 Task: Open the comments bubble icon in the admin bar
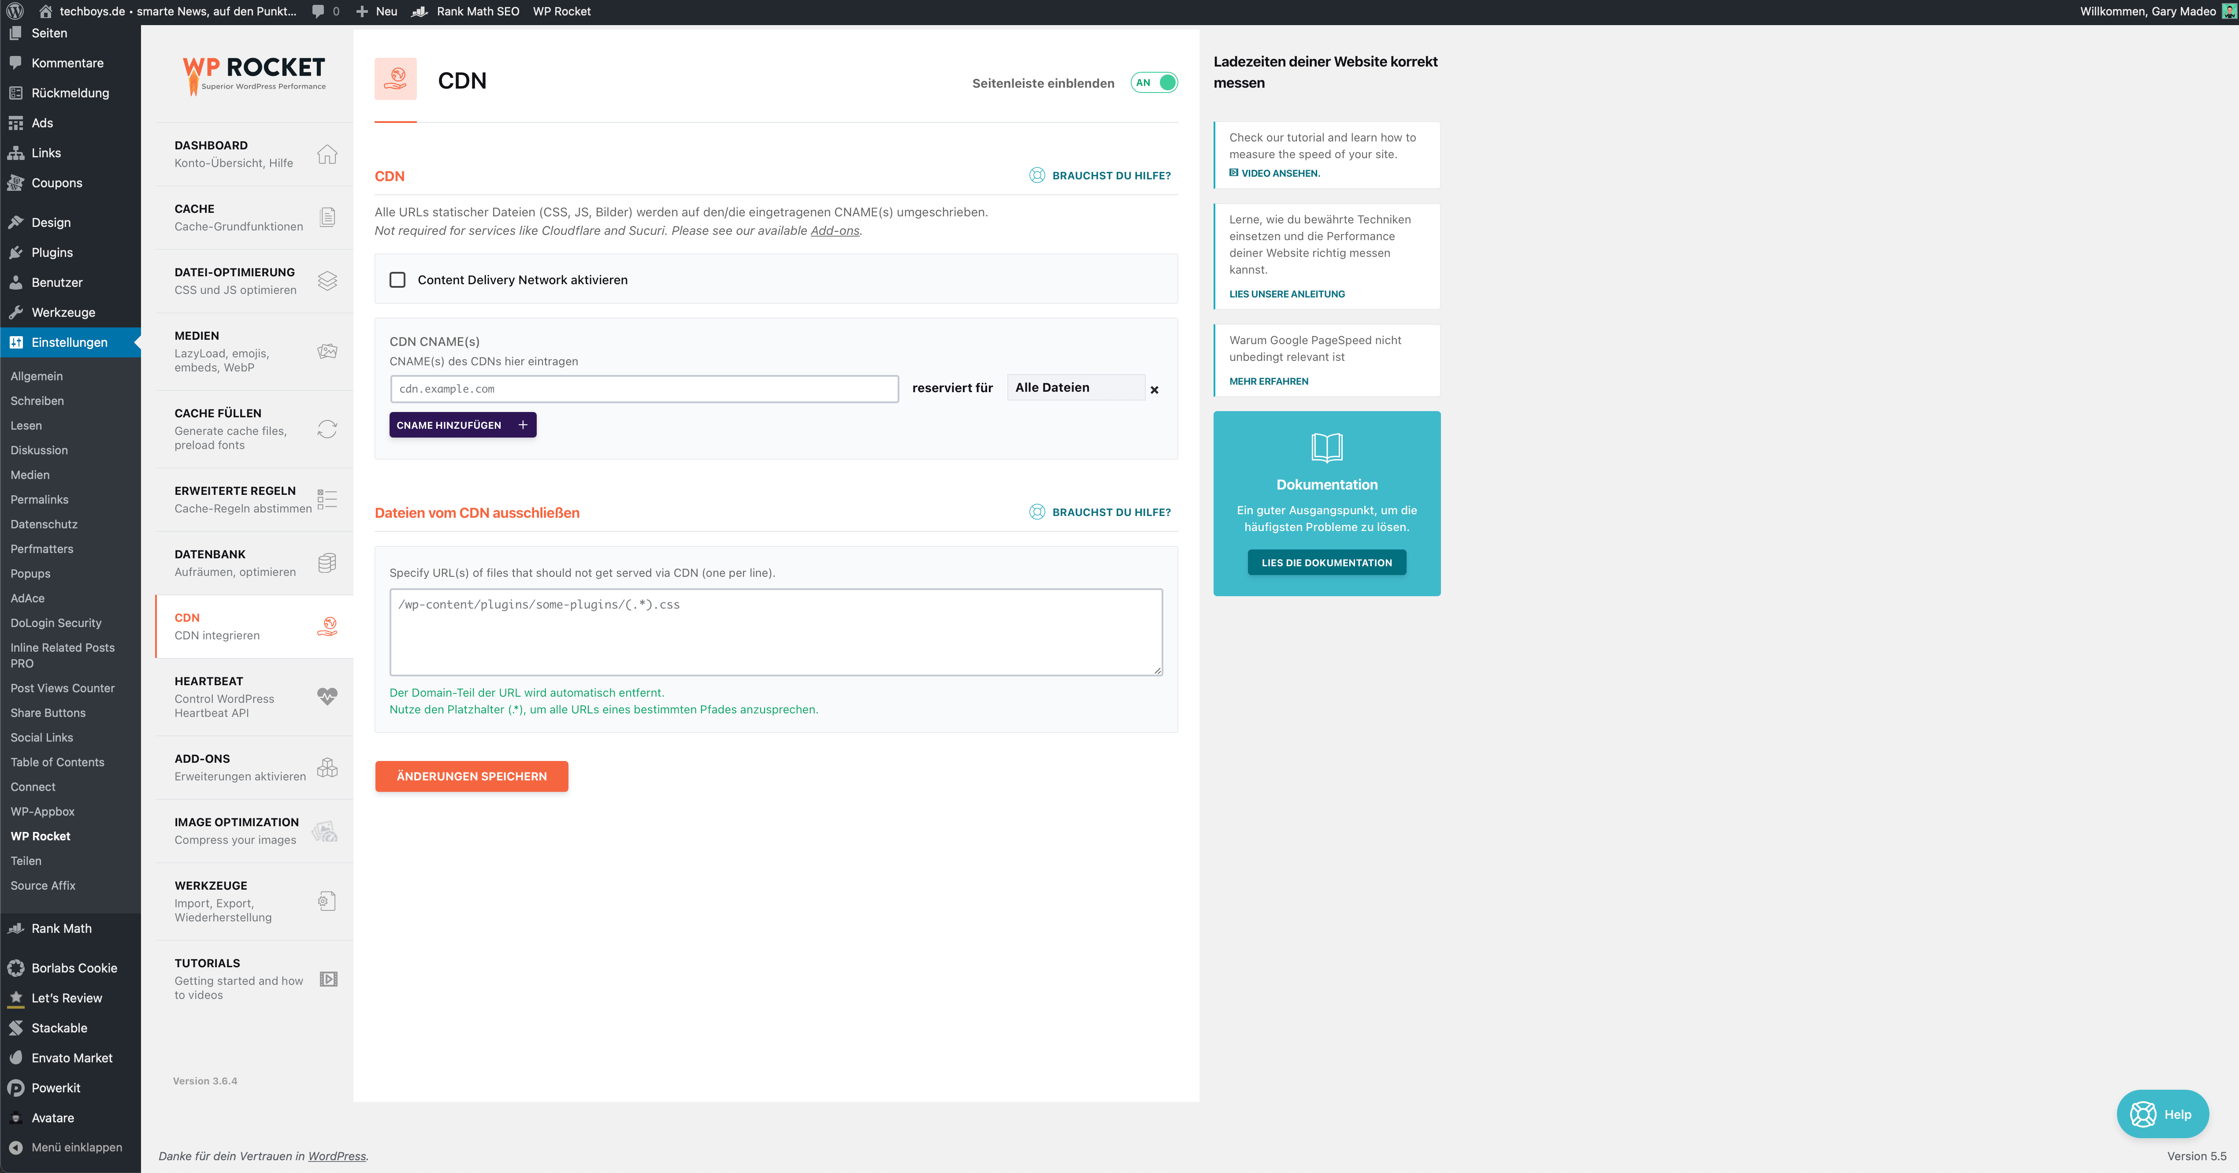318,11
